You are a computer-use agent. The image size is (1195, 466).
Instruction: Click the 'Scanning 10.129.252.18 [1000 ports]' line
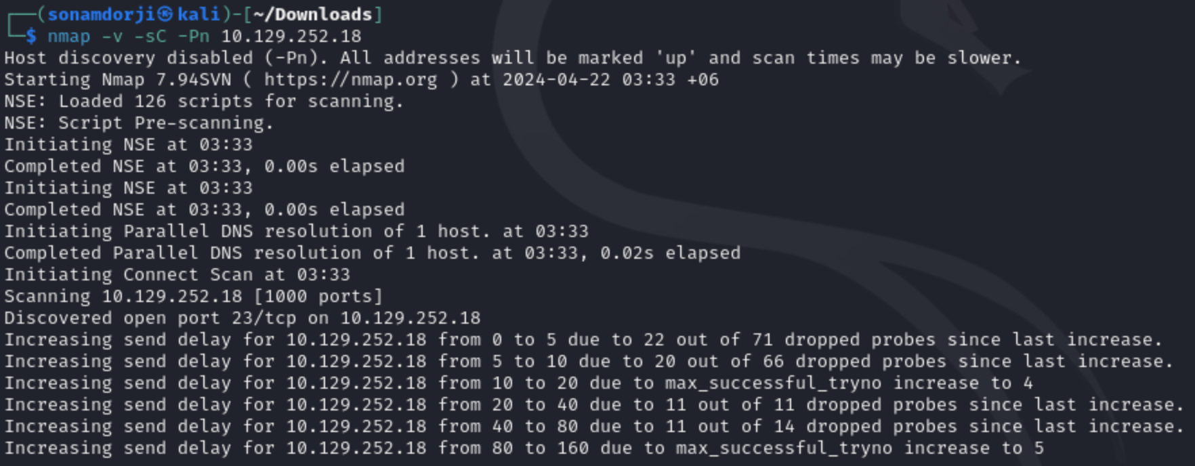click(193, 296)
